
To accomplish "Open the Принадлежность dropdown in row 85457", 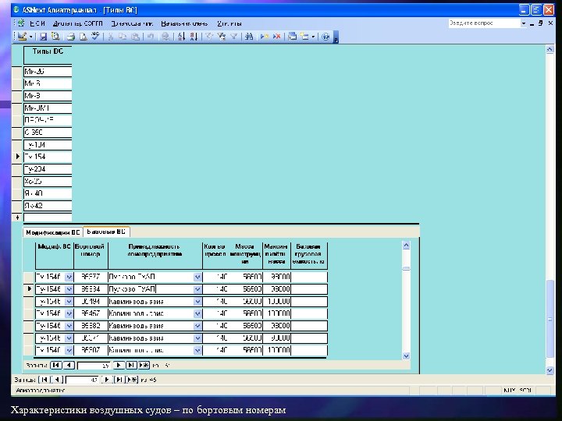I will point(197,313).
